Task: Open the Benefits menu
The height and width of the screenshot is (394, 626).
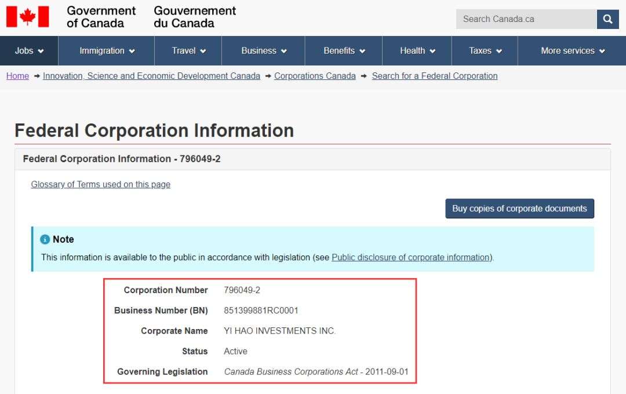Action: [x=344, y=50]
